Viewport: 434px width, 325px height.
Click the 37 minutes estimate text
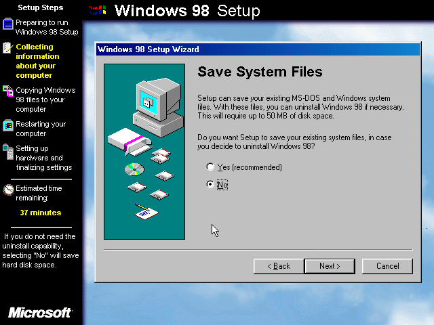41,213
